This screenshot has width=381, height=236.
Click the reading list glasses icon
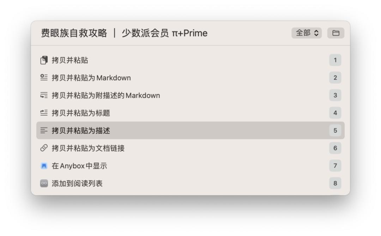click(44, 183)
